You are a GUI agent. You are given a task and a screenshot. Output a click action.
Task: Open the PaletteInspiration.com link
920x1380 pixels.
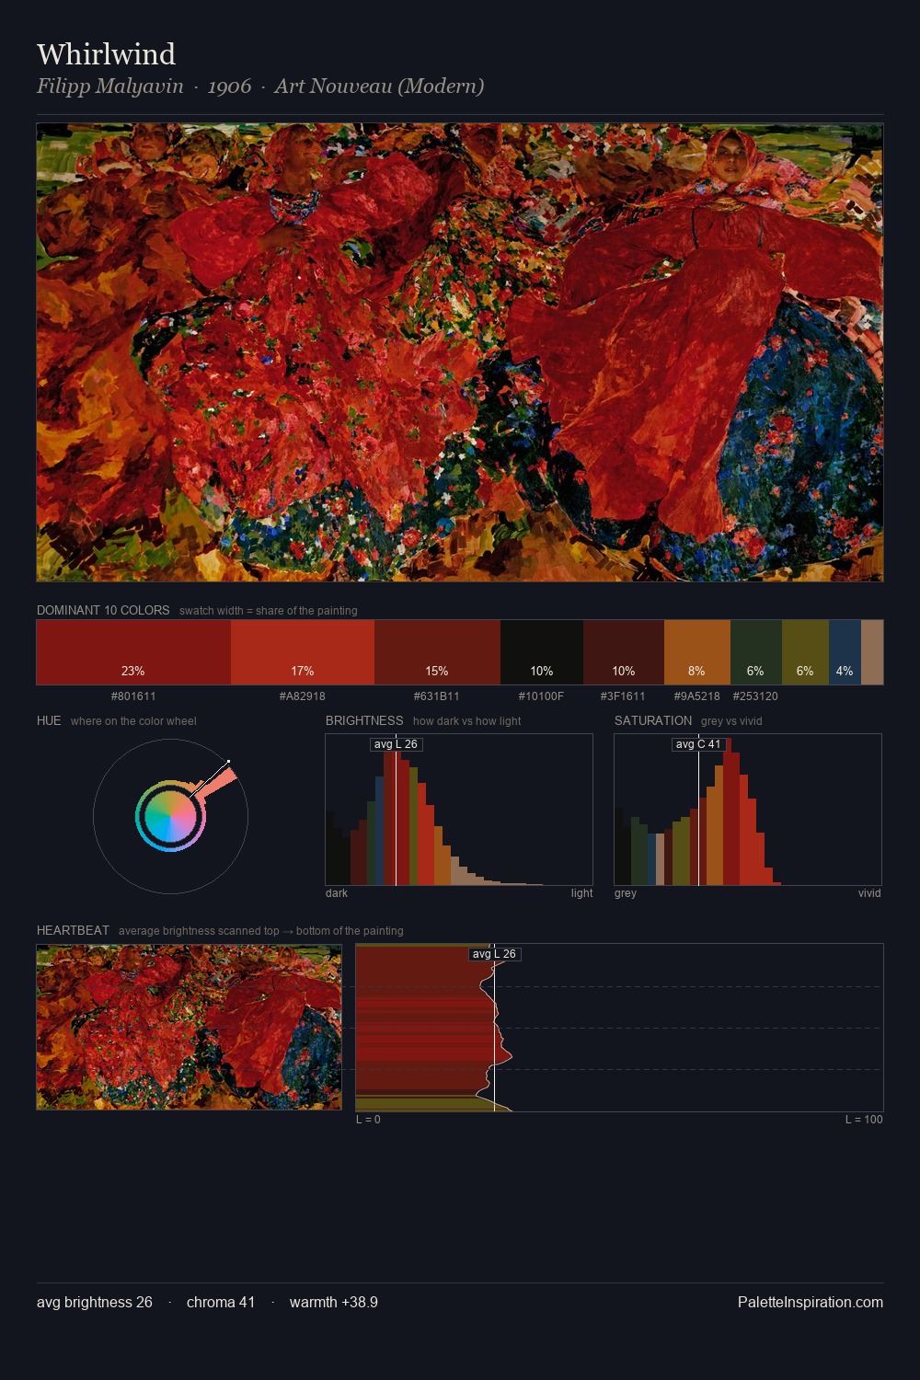(811, 1303)
